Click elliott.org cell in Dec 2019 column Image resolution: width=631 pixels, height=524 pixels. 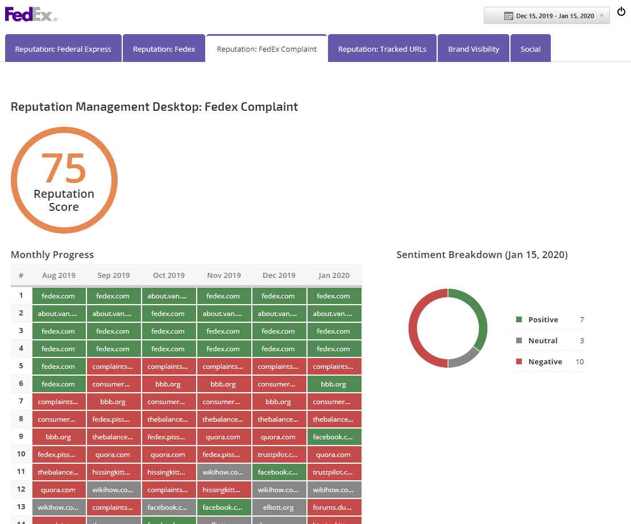click(279, 508)
